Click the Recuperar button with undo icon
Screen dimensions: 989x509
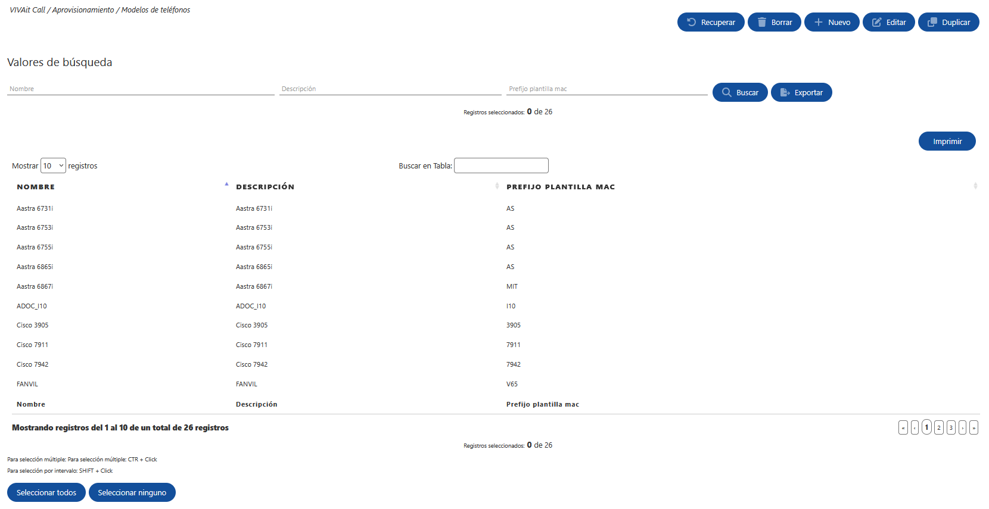710,22
